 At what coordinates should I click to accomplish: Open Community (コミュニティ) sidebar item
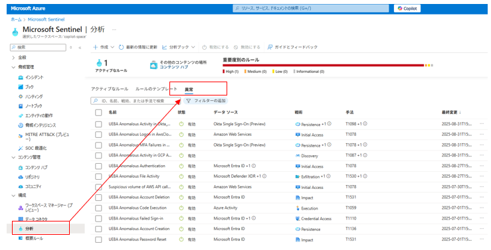(30, 186)
